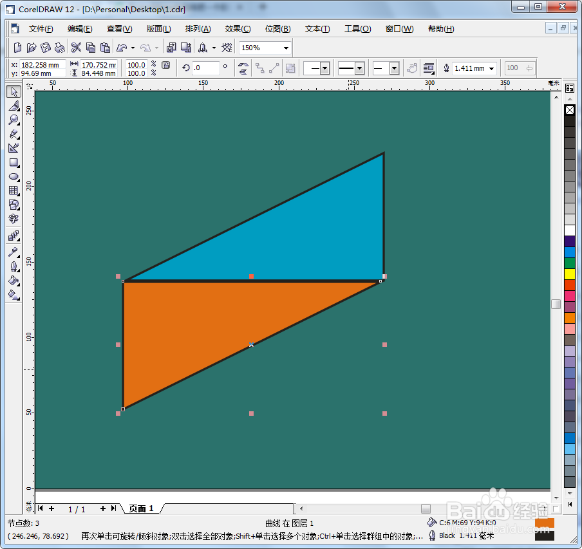Image resolution: width=582 pixels, height=549 pixels.
Task: Click the Corel Online icon
Action: 227,48
